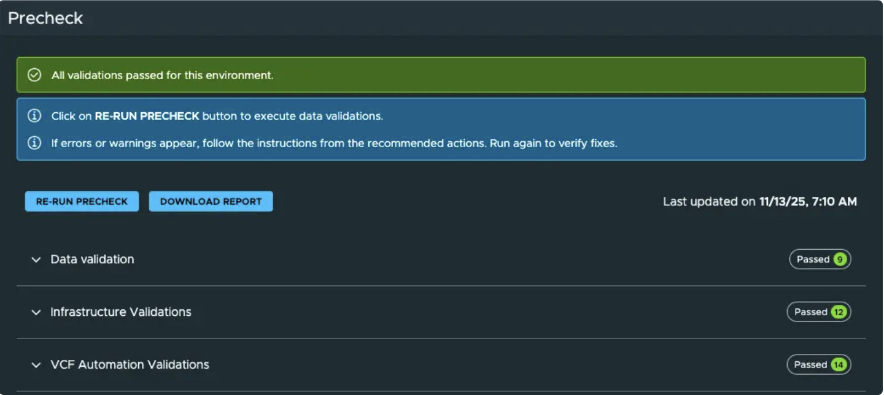Click the green 14 count circle
Screen dimensions: 884x395
(x=839, y=365)
